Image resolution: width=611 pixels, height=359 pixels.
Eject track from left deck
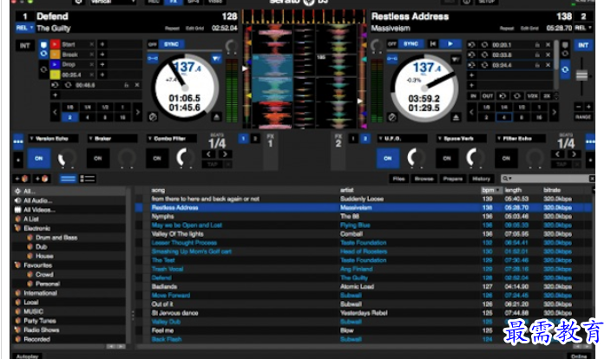pos(217,116)
